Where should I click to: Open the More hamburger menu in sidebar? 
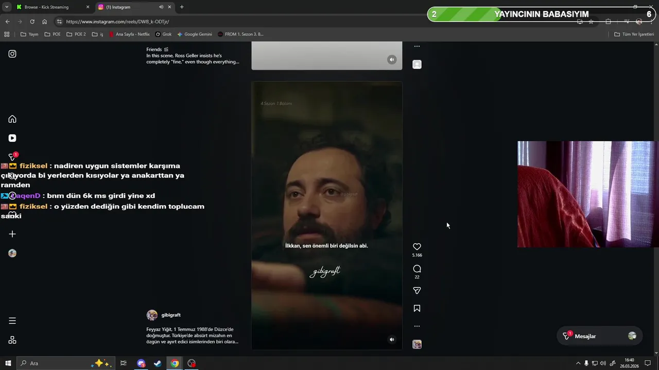click(12, 321)
